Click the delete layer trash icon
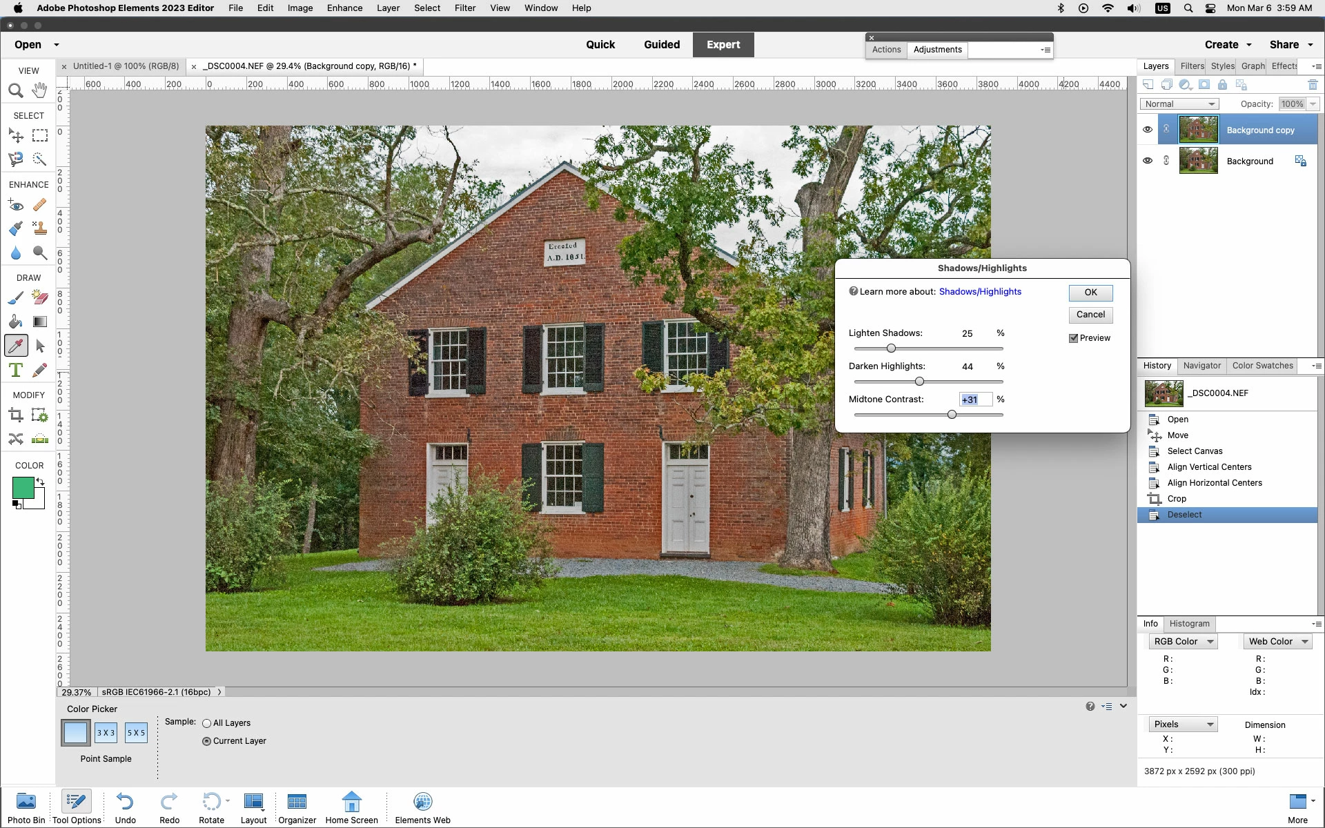Viewport: 1325px width, 828px height. [1313, 85]
